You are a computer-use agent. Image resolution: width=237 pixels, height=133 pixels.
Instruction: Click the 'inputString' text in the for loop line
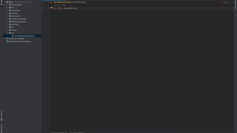70,8
